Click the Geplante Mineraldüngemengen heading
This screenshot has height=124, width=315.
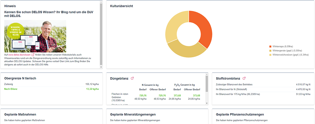pos(133,115)
